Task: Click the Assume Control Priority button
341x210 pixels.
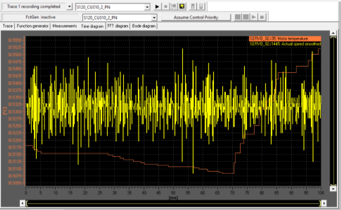Action: click(x=196, y=17)
